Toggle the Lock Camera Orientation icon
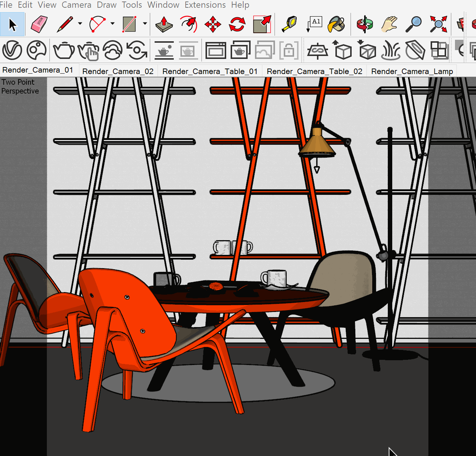Screen dimensions: 476x456 [x=289, y=50]
